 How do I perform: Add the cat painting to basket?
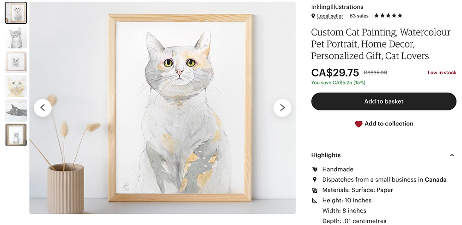tap(383, 101)
